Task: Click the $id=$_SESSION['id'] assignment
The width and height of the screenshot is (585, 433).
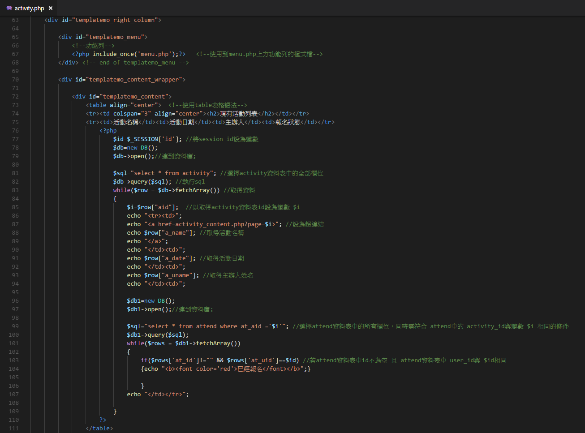Action: click(147, 139)
